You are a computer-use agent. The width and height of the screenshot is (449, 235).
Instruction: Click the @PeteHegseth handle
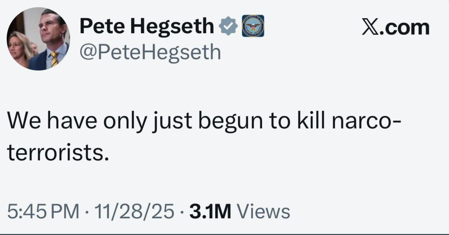[150, 52]
